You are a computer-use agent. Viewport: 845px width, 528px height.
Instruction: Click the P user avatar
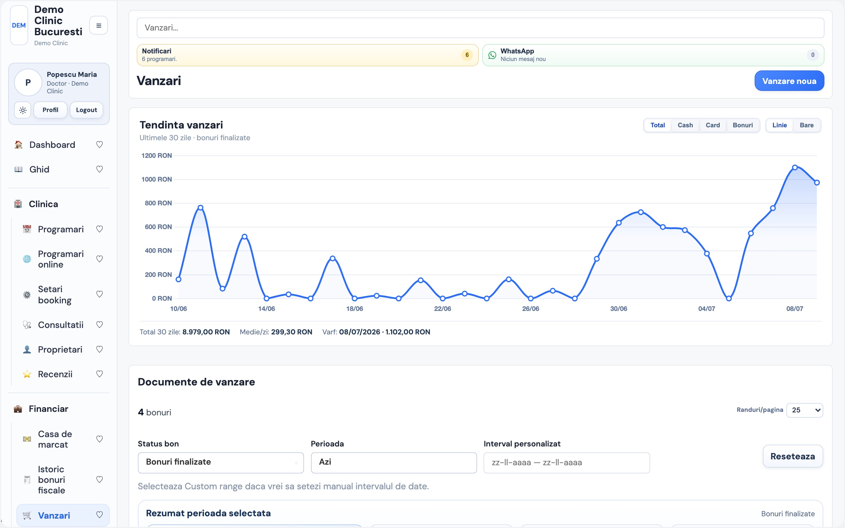pos(28,82)
